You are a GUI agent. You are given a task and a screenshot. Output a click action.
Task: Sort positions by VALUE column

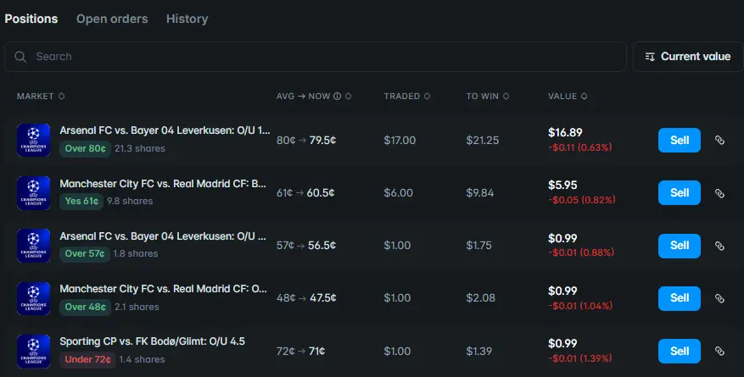coord(567,97)
